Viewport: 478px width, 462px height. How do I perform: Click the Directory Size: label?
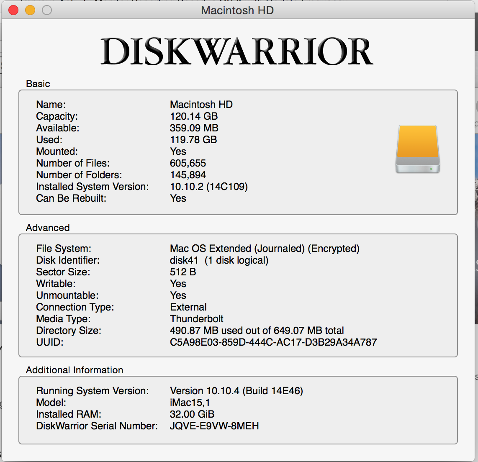click(x=69, y=331)
